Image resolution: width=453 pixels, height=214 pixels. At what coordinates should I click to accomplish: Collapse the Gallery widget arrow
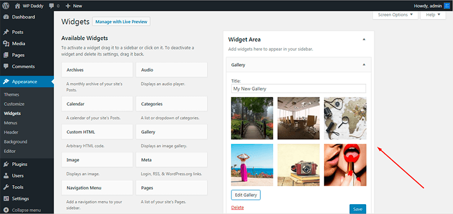364,65
